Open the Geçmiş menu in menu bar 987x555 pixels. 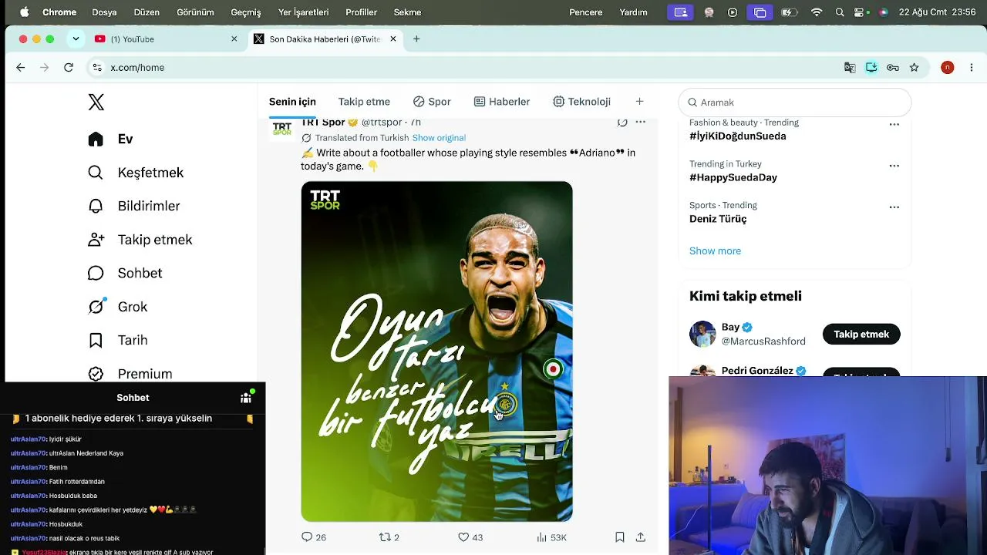point(246,12)
